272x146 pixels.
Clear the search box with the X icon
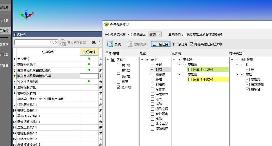tap(56, 42)
